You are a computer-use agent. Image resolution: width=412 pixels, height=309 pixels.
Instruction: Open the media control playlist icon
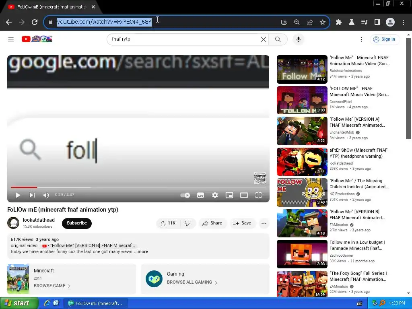[365, 22]
